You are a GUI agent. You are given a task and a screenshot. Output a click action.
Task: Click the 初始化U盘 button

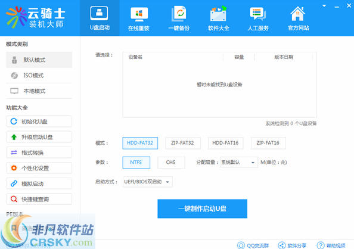pos(39,122)
